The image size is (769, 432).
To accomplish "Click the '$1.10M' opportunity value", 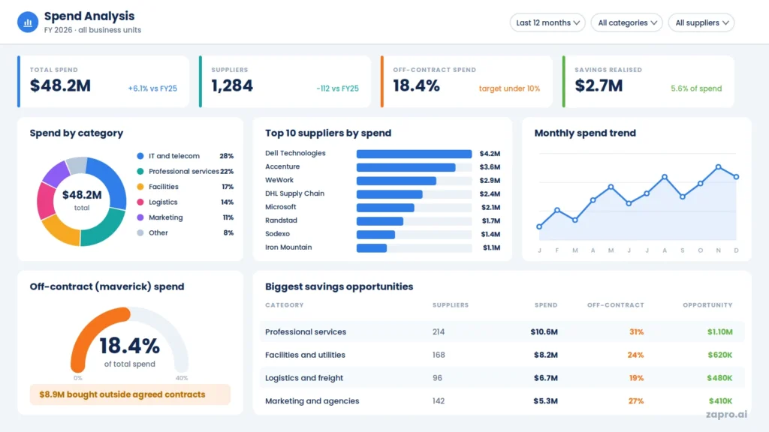I will click(720, 332).
